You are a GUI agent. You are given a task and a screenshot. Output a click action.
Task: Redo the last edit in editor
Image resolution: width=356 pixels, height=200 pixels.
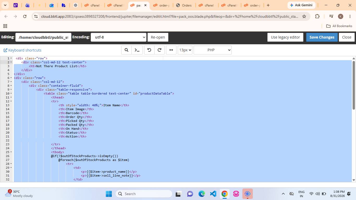click(159, 50)
